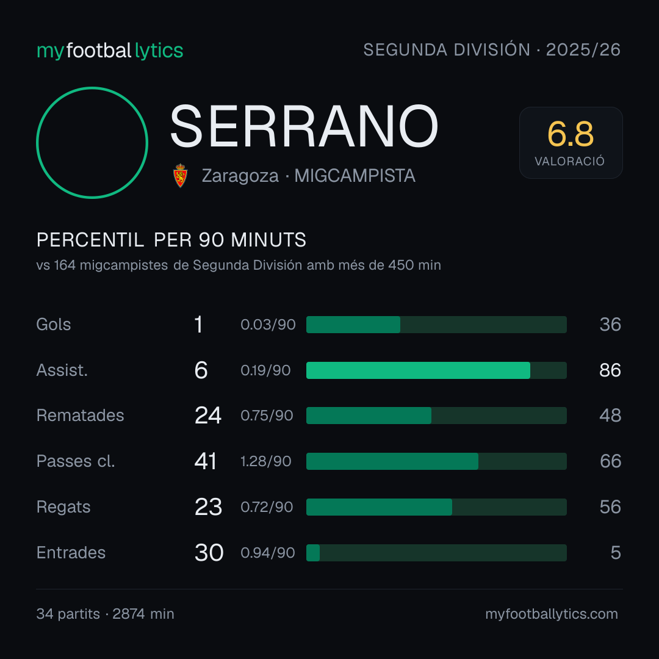Click the Entrades total value 30

click(x=209, y=553)
